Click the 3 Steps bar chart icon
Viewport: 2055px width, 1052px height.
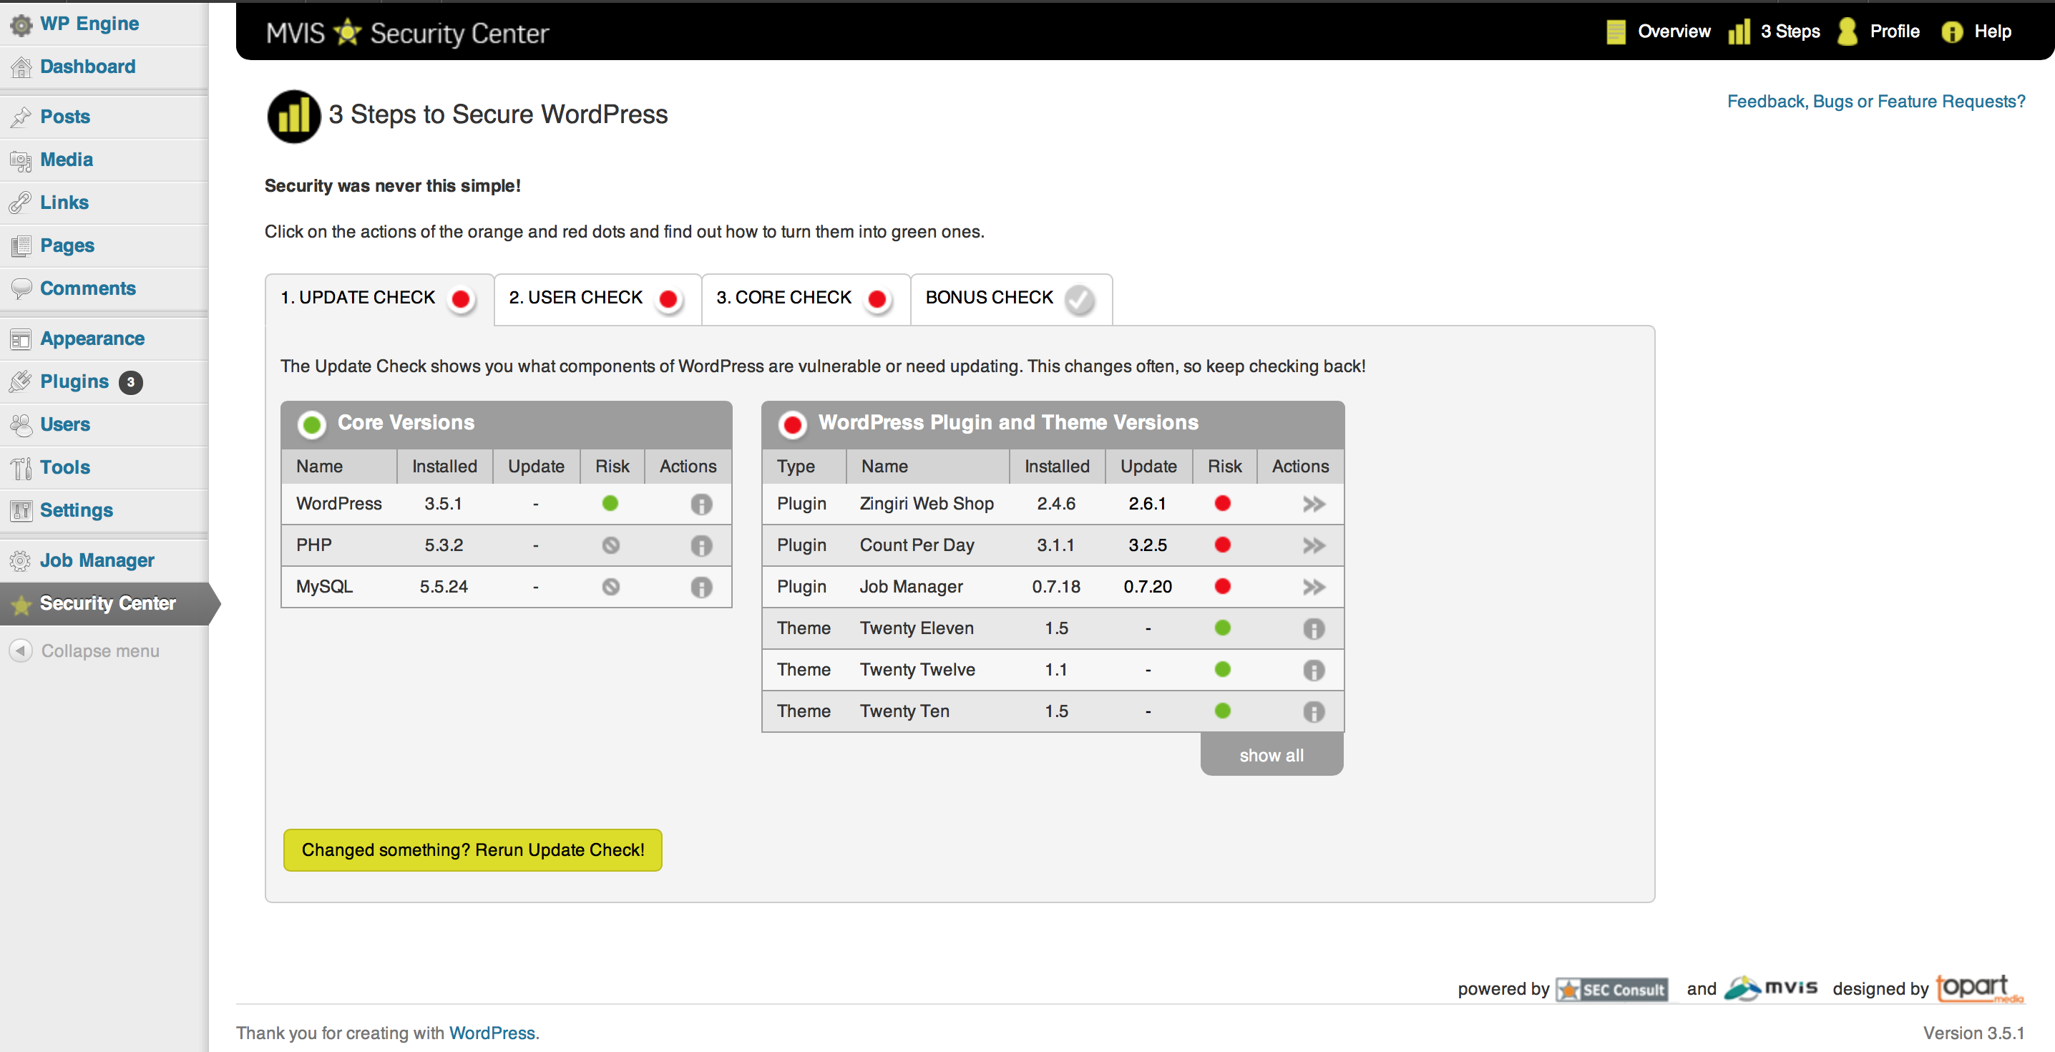click(1739, 32)
